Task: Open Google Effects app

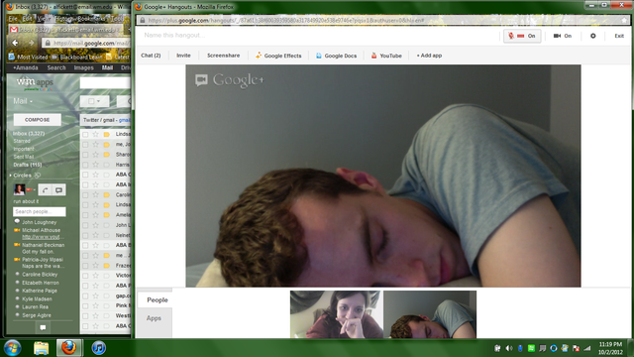Action: click(x=278, y=56)
